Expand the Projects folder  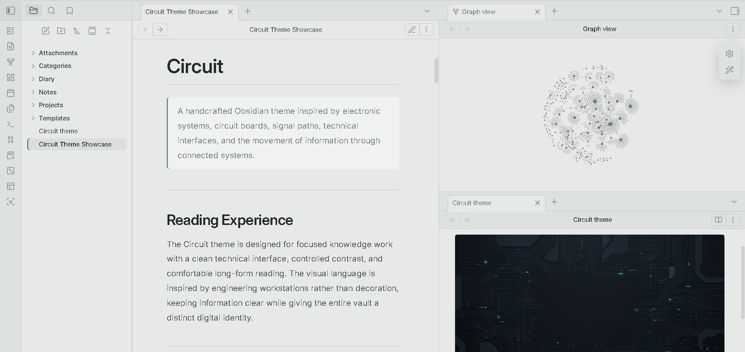[x=33, y=105]
